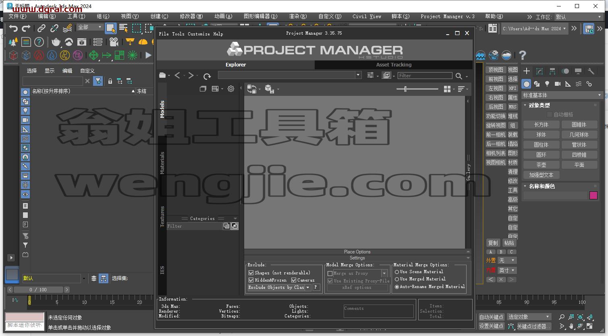Image resolution: width=608 pixels, height=336 pixels.
Task: Select Auto-Rename Merged Material radio option
Action: [397, 287]
